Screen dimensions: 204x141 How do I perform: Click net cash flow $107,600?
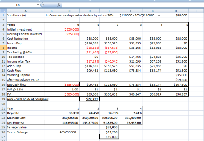pyautogui.click(x=180, y=85)
